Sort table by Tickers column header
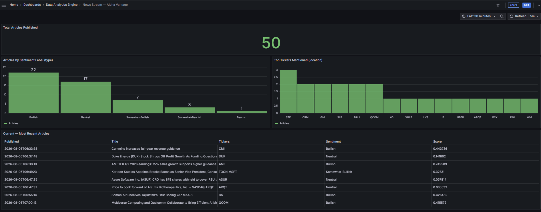 (x=224, y=142)
